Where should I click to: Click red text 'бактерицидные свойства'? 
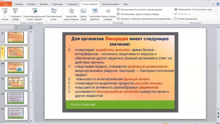pyautogui.click(x=118, y=92)
